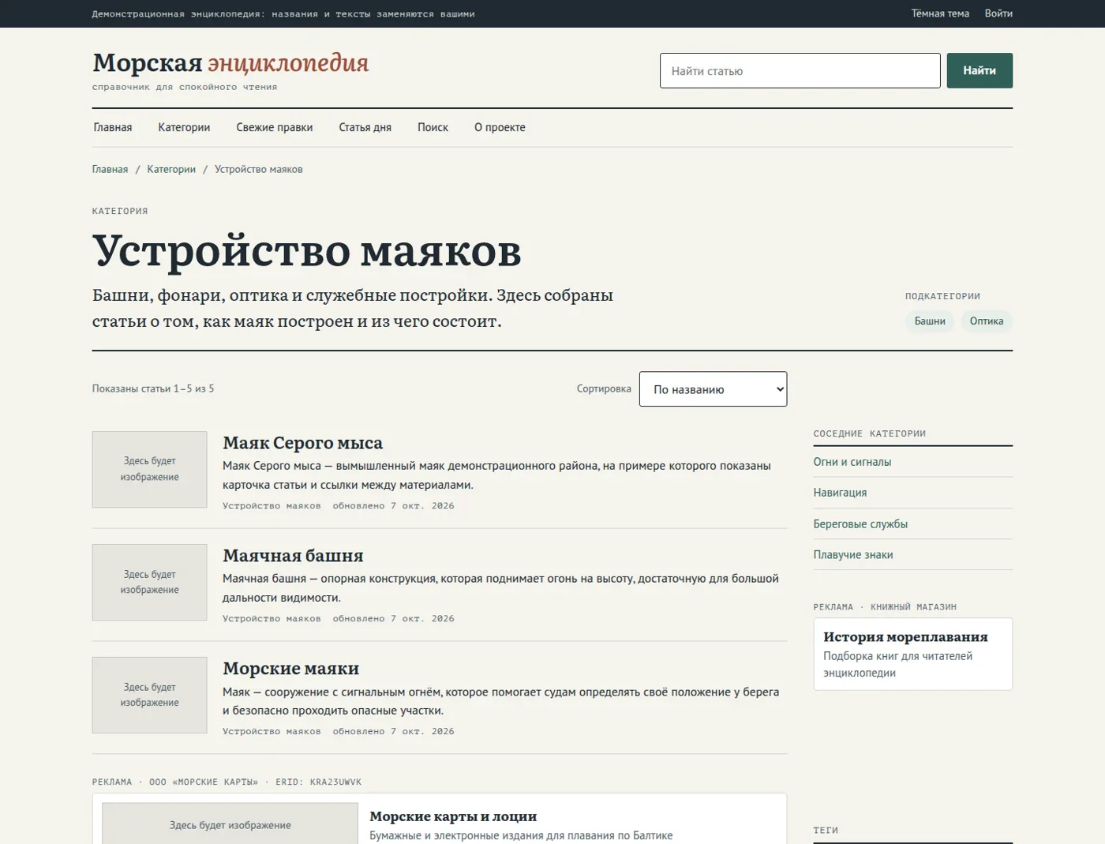The height and width of the screenshot is (844, 1105).
Task: Open the Береговые службы neighbor category
Action: coord(860,524)
